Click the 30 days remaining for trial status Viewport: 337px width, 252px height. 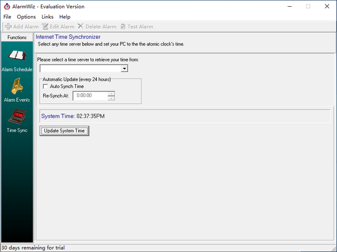click(33, 248)
